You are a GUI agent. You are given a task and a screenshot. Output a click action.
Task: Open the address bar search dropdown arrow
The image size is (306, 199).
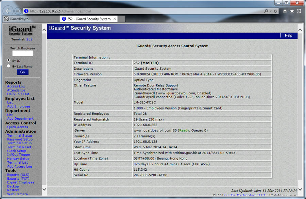(x=271, y=11)
